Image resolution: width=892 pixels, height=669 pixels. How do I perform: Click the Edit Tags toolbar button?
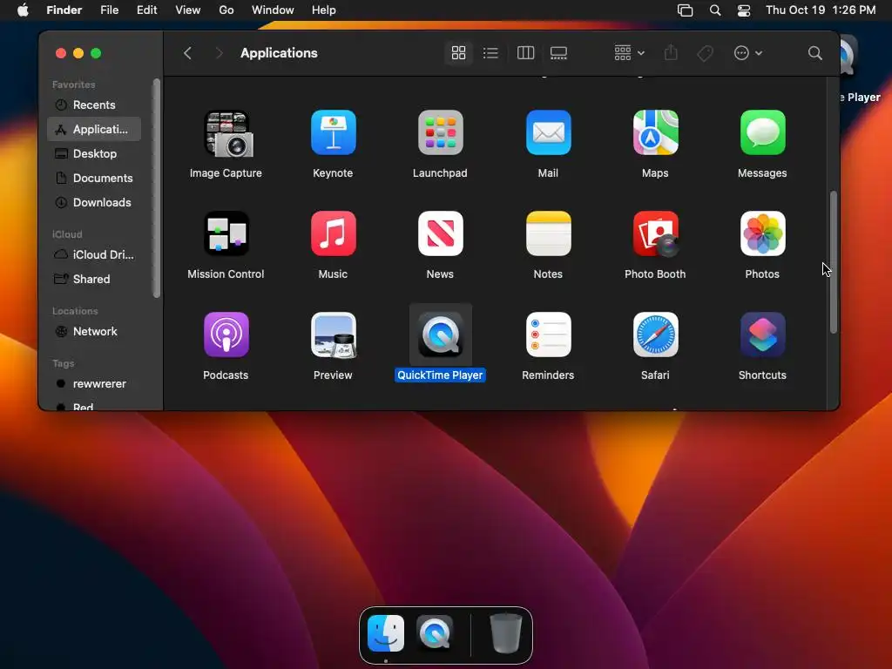click(x=706, y=53)
